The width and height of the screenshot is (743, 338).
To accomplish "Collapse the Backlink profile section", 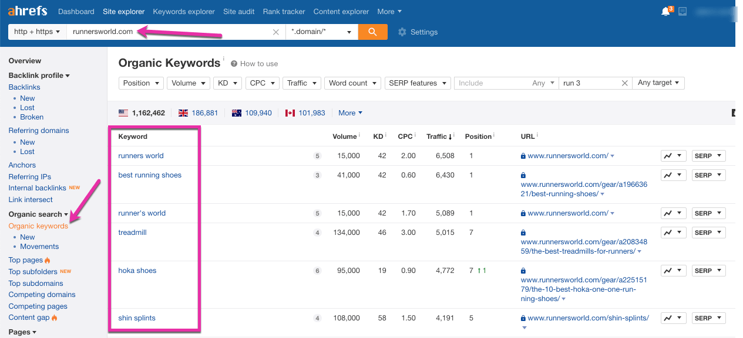I will (x=39, y=76).
